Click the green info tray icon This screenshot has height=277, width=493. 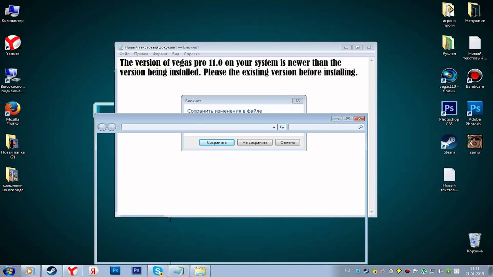coord(448,271)
